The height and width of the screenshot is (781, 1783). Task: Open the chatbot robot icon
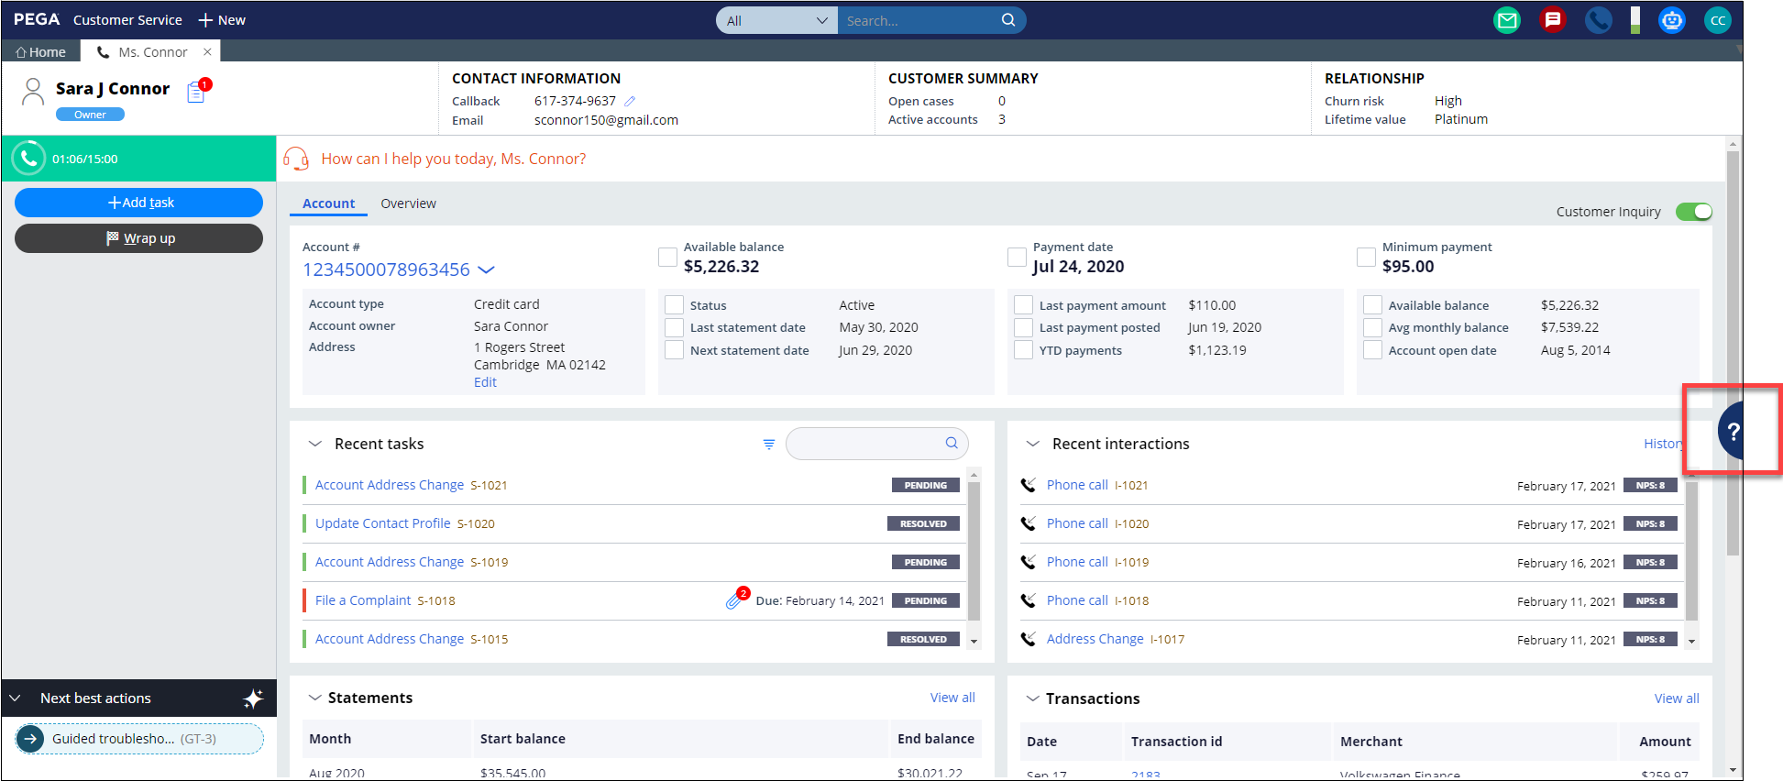pos(1671,20)
